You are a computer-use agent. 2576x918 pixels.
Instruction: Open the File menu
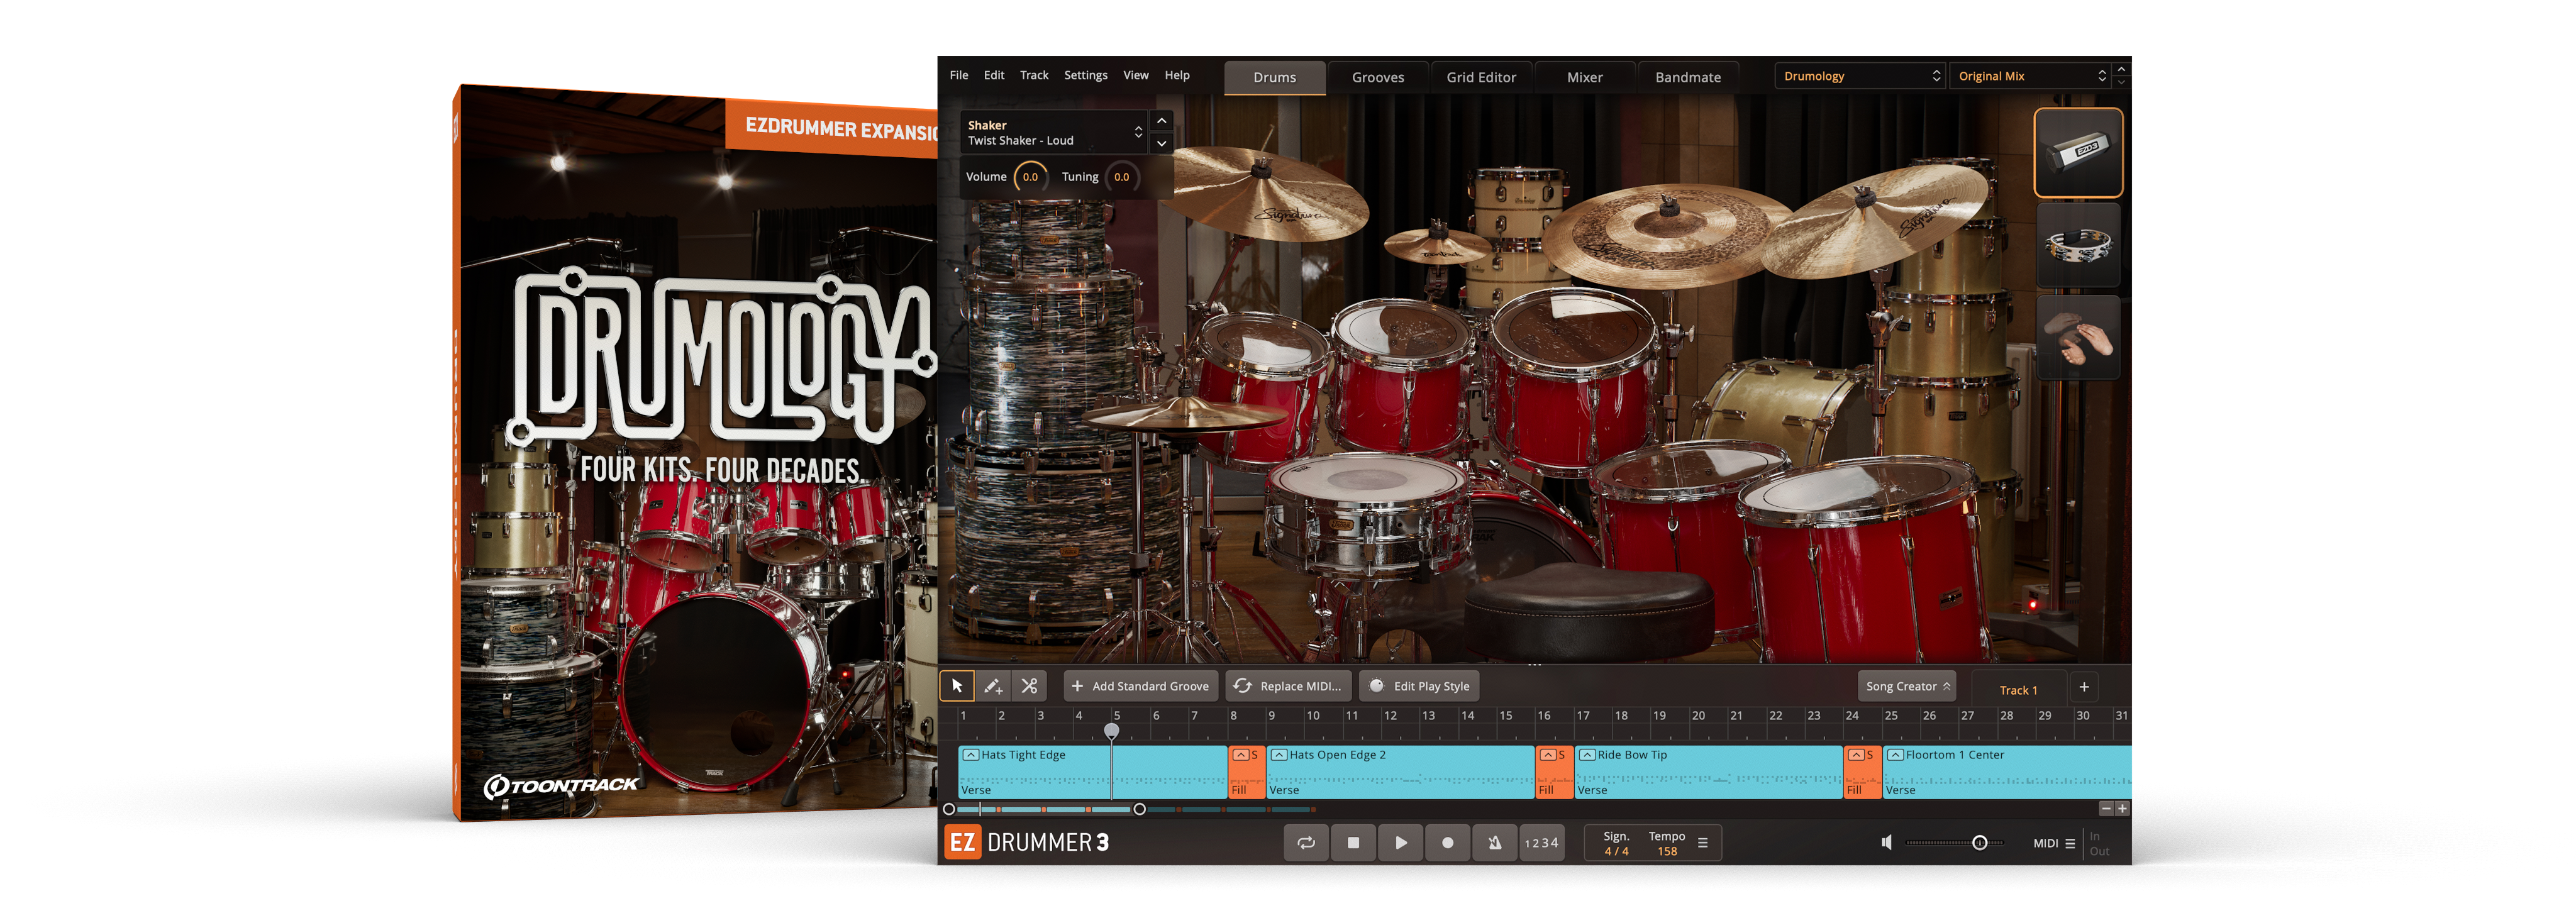click(x=958, y=75)
